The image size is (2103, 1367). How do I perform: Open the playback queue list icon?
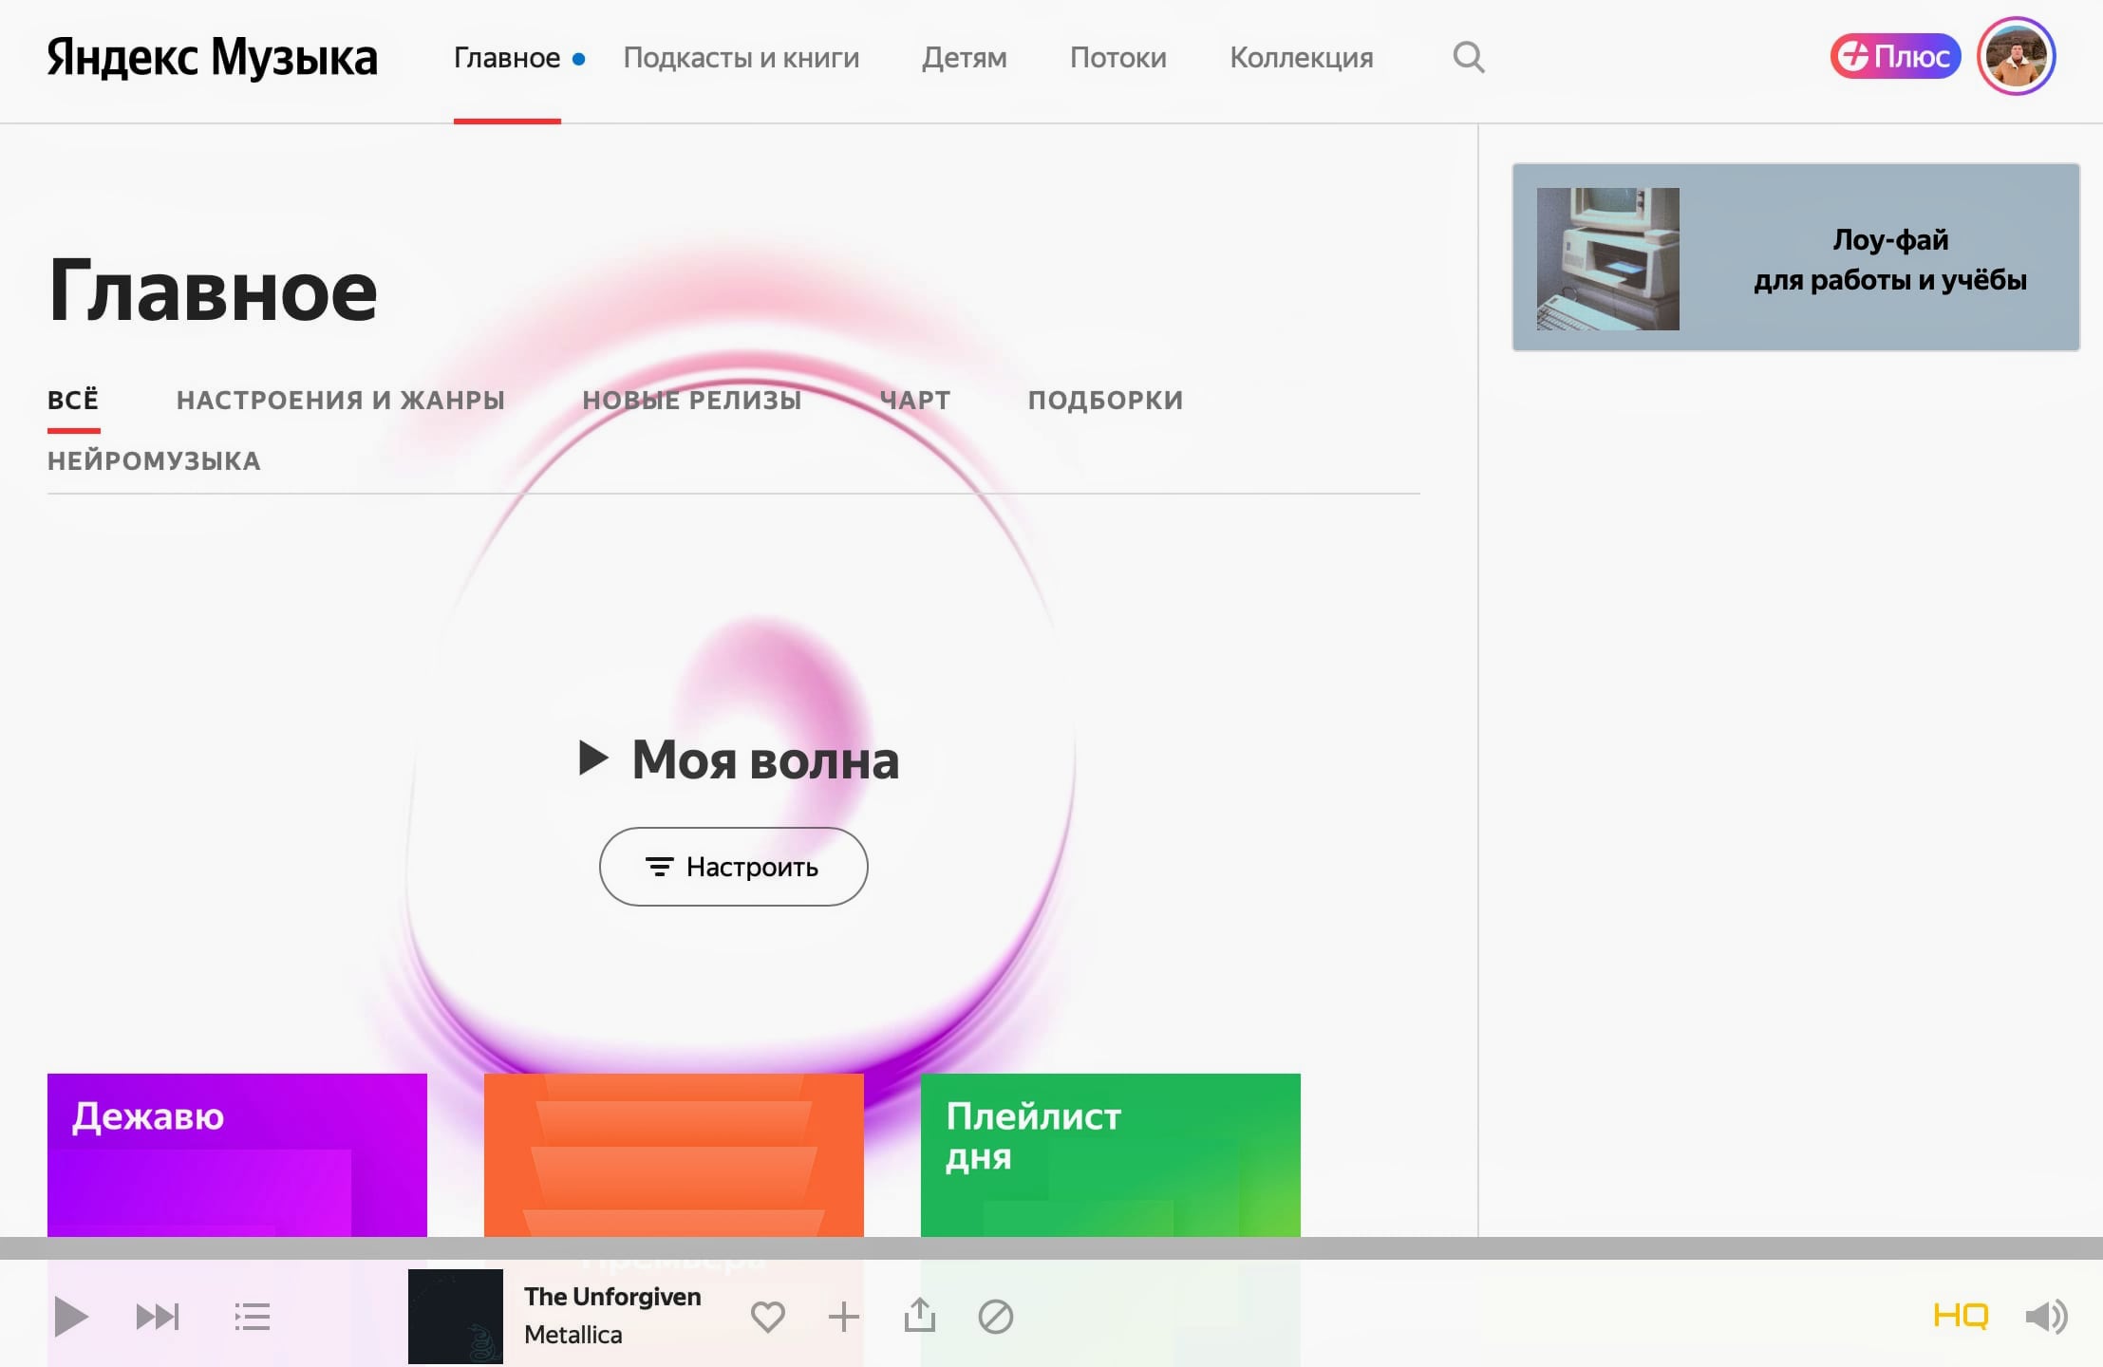click(x=253, y=1317)
